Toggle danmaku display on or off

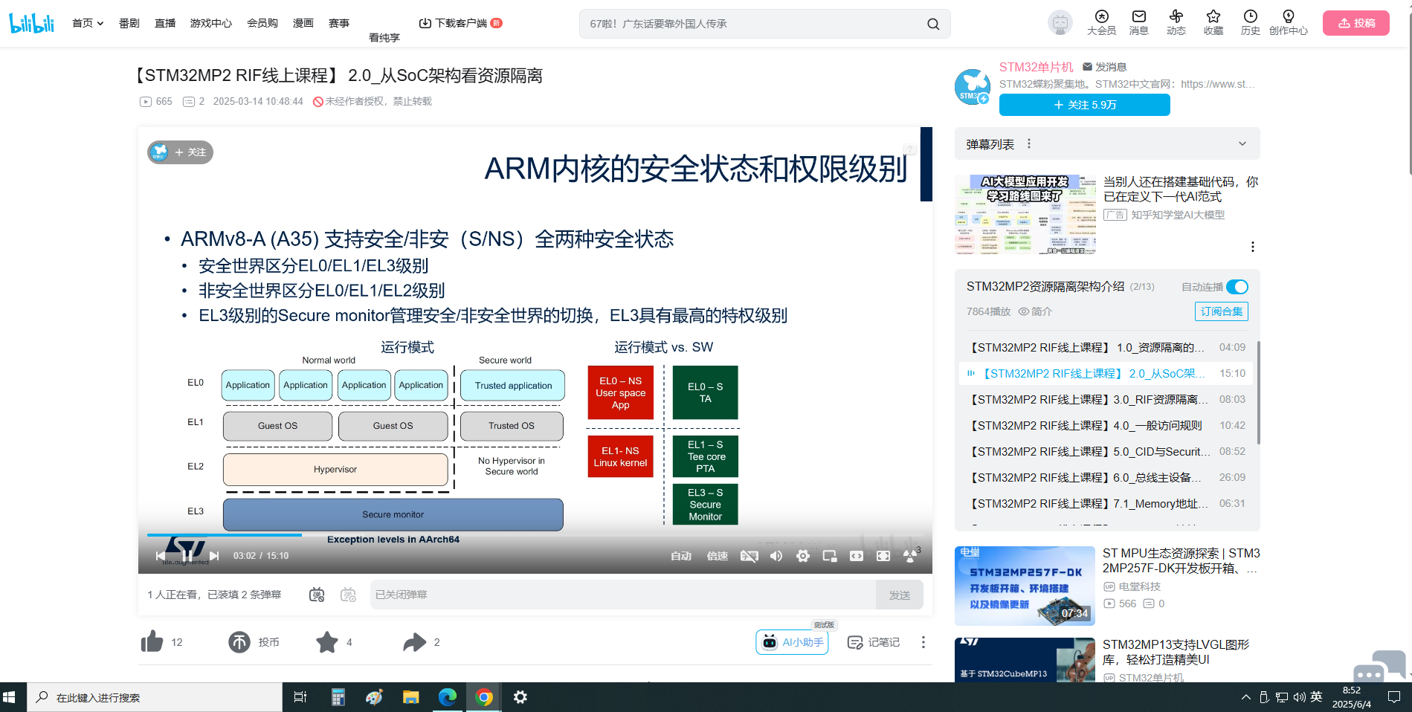pos(317,595)
